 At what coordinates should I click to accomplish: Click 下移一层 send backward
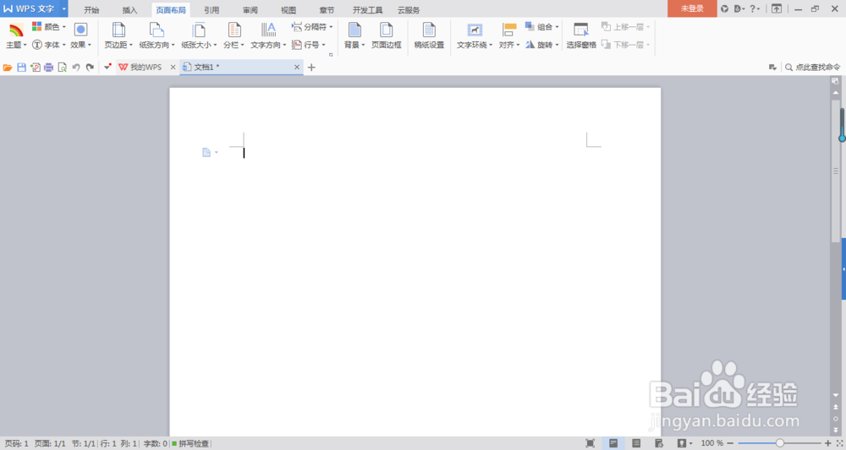point(626,45)
